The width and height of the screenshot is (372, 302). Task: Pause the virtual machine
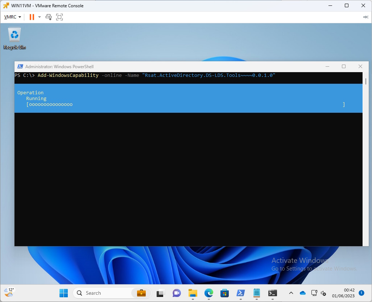pyautogui.click(x=32, y=17)
